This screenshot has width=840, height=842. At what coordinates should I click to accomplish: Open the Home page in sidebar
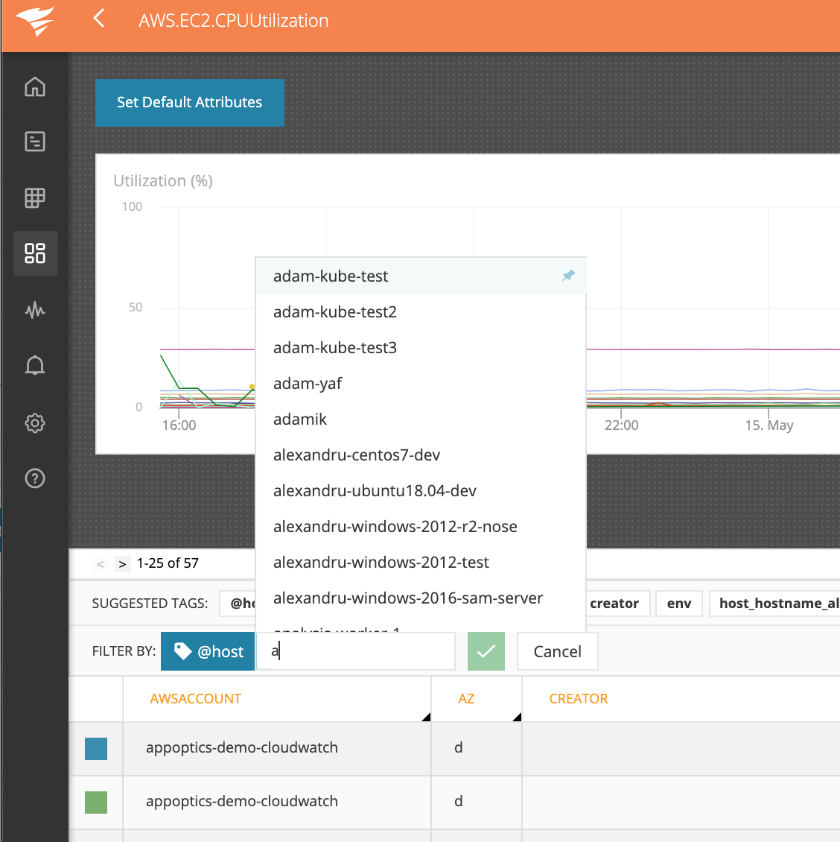click(x=35, y=86)
